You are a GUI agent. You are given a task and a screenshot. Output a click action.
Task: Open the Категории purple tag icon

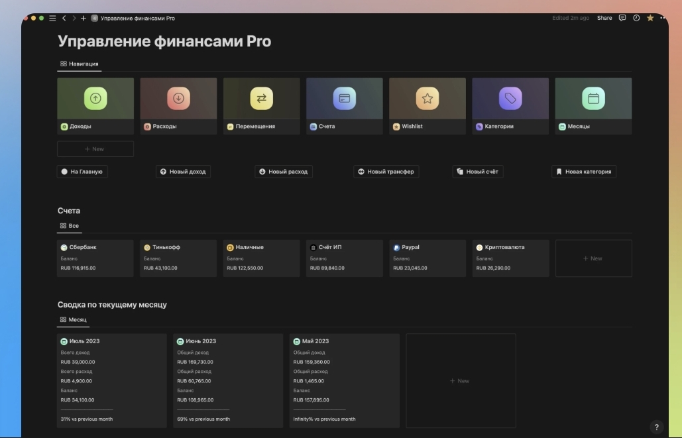510,98
